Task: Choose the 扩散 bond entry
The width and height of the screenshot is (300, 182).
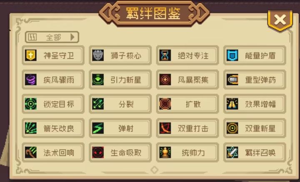Action: 187,104
